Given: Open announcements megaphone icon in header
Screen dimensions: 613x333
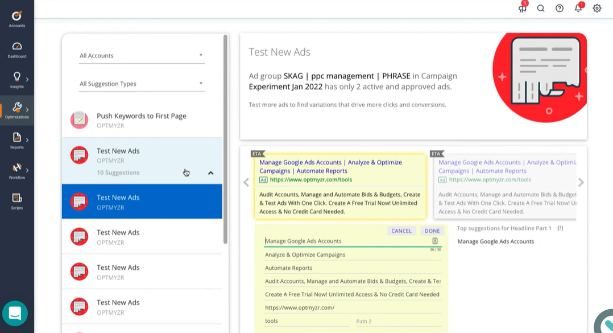Looking at the screenshot, I should click(x=523, y=8).
